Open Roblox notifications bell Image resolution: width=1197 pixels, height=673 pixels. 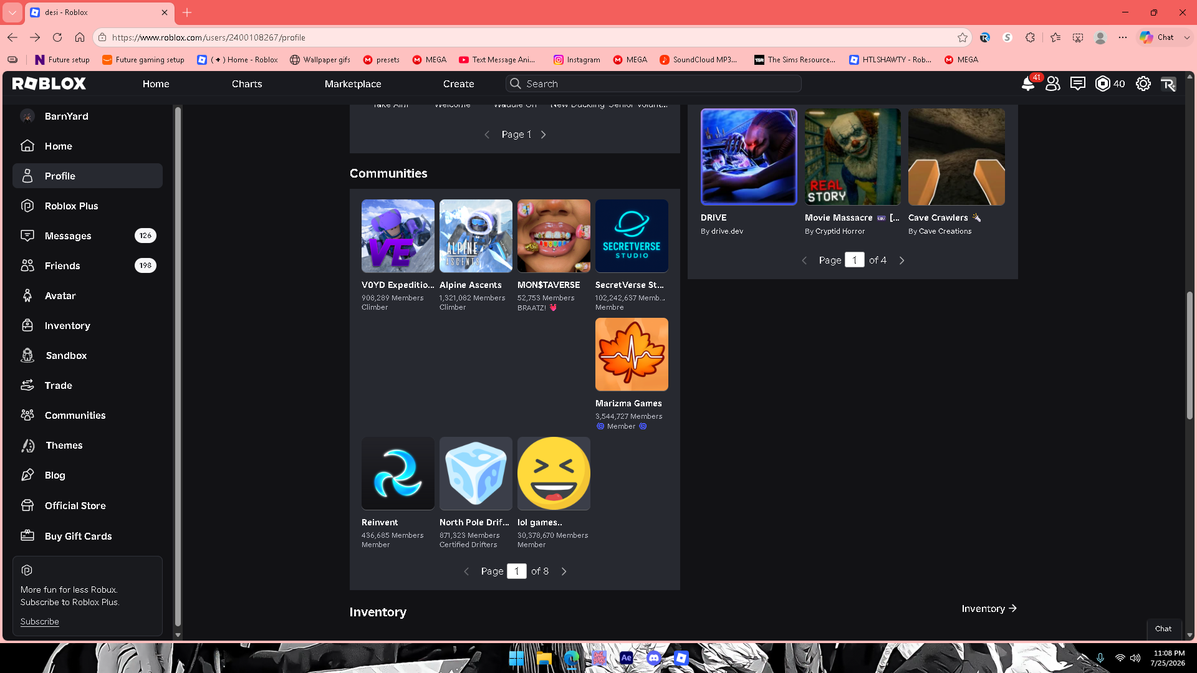[x=1028, y=84]
